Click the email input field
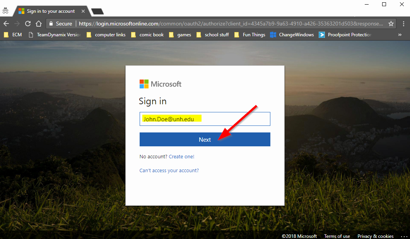The width and height of the screenshot is (410, 239). [205, 119]
